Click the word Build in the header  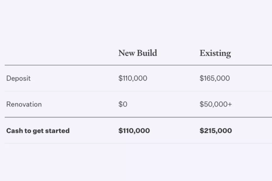pos(147,53)
